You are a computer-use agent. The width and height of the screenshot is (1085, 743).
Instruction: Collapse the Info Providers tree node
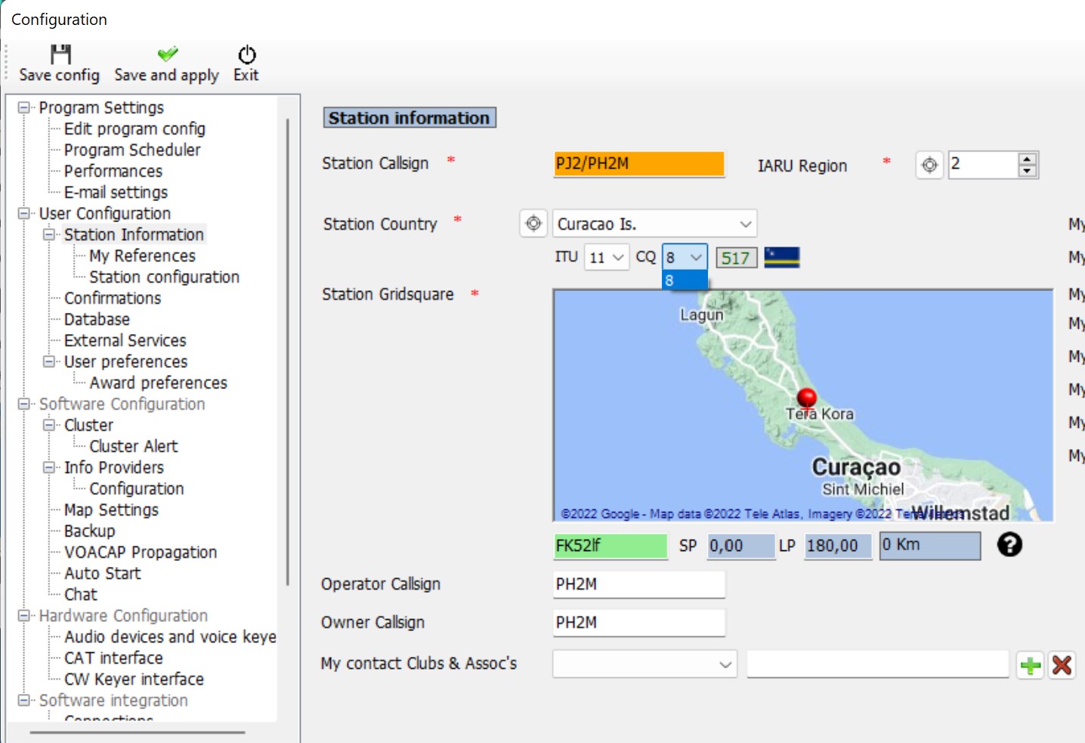[x=49, y=467]
